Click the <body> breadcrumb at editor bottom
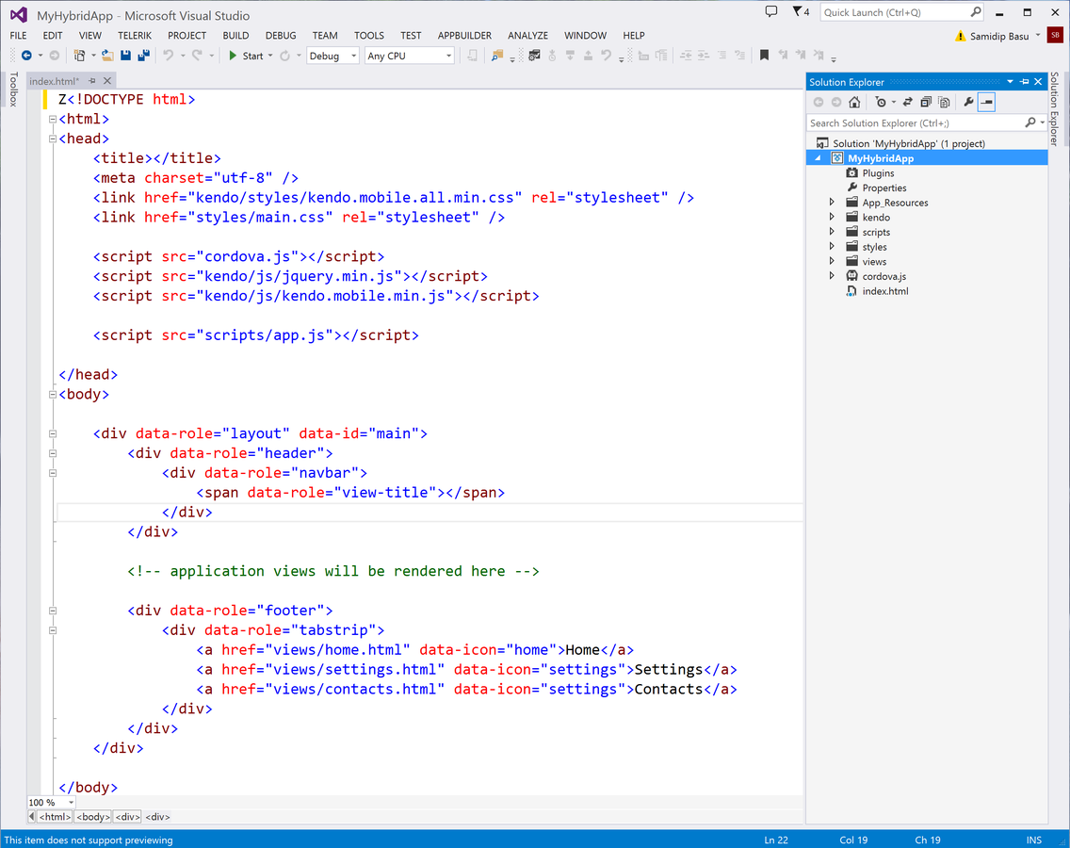Image resolution: width=1070 pixels, height=848 pixels. (93, 817)
